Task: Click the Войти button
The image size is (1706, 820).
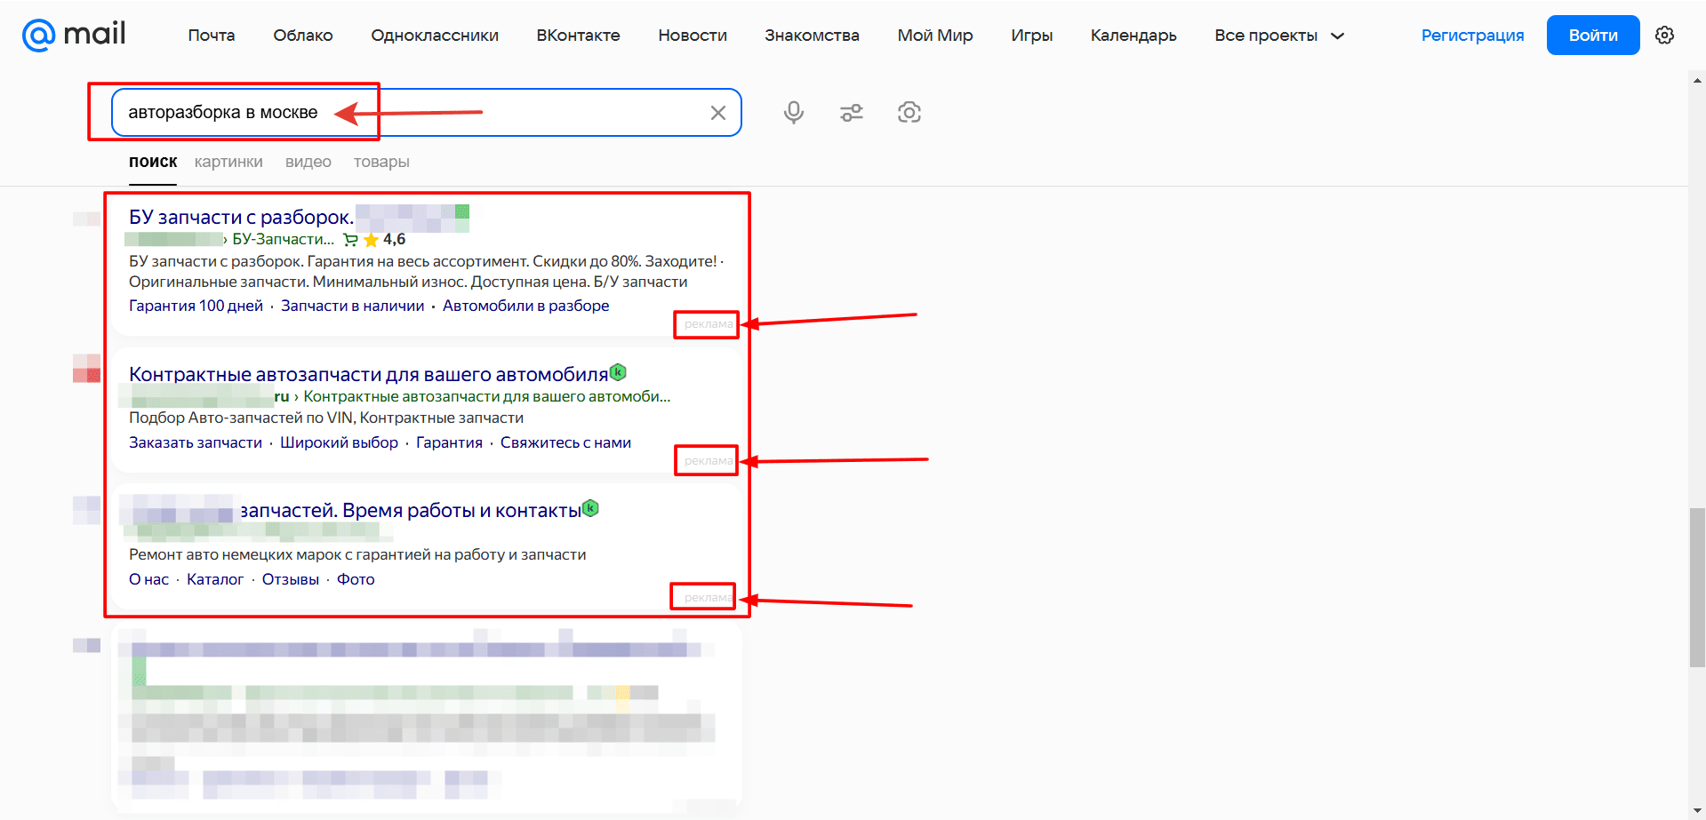Action: pyautogui.click(x=1593, y=36)
